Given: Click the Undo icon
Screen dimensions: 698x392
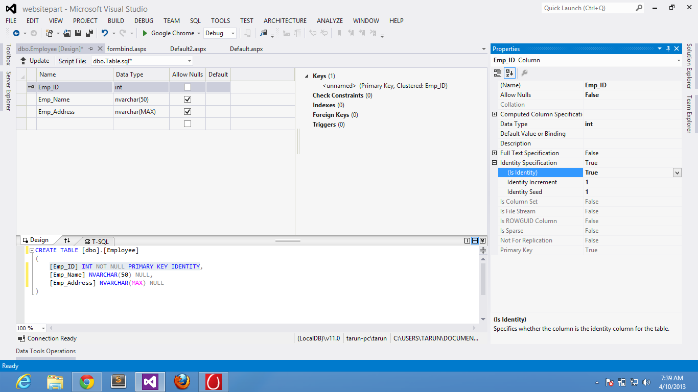Looking at the screenshot, I should (105, 33).
